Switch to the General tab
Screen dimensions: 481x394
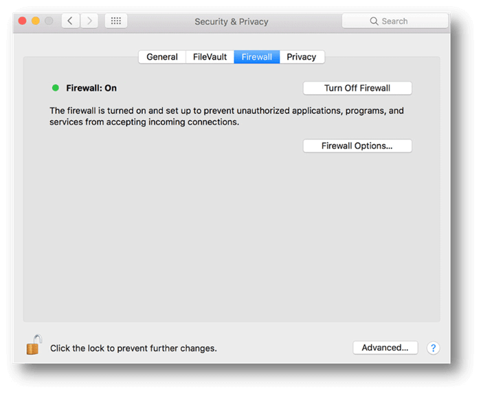[162, 57]
